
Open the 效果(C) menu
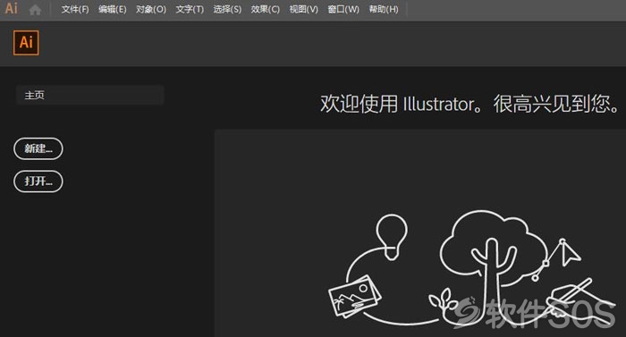click(x=265, y=9)
